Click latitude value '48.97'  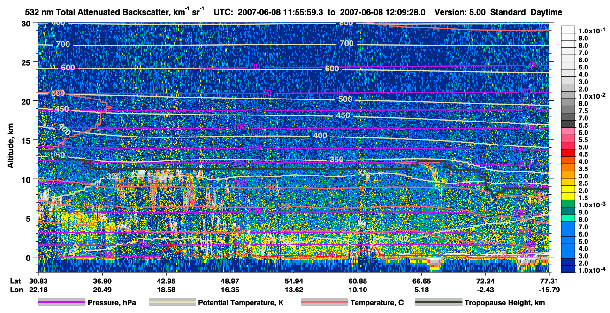(229, 280)
